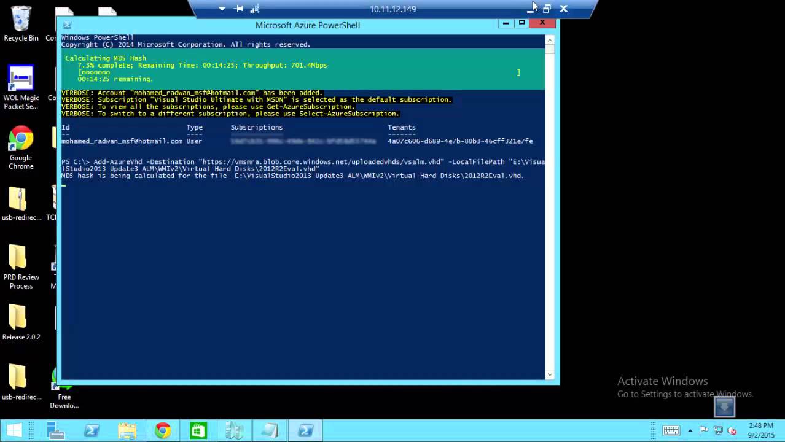Click the Select-AzureSubscription verbose line
The image size is (785, 442).
[x=230, y=114]
